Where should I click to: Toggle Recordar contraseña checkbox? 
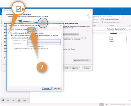(x=28, y=46)
